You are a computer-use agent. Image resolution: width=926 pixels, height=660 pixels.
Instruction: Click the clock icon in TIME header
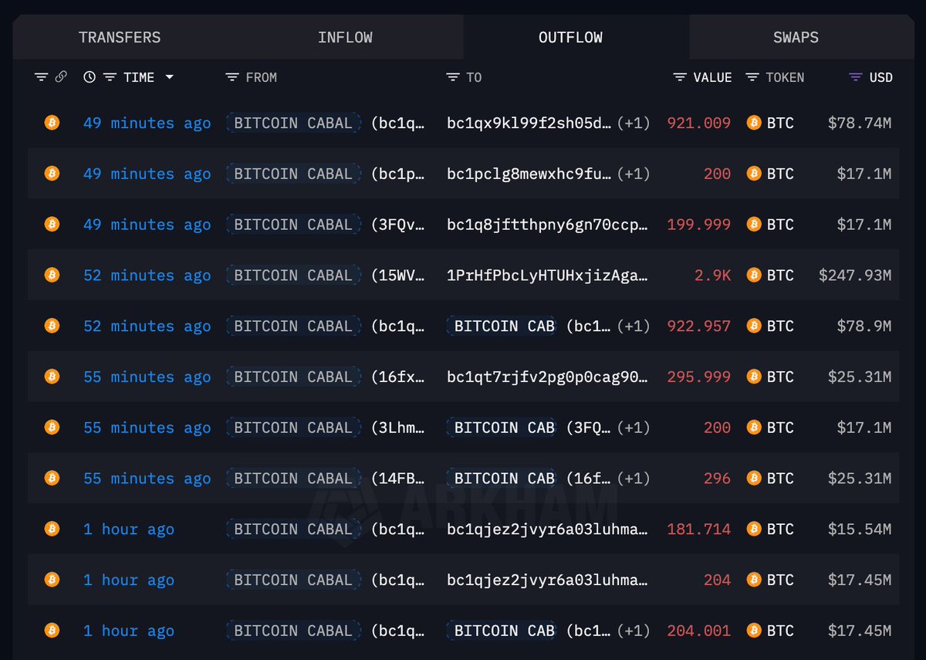click(x=90, y=77)
